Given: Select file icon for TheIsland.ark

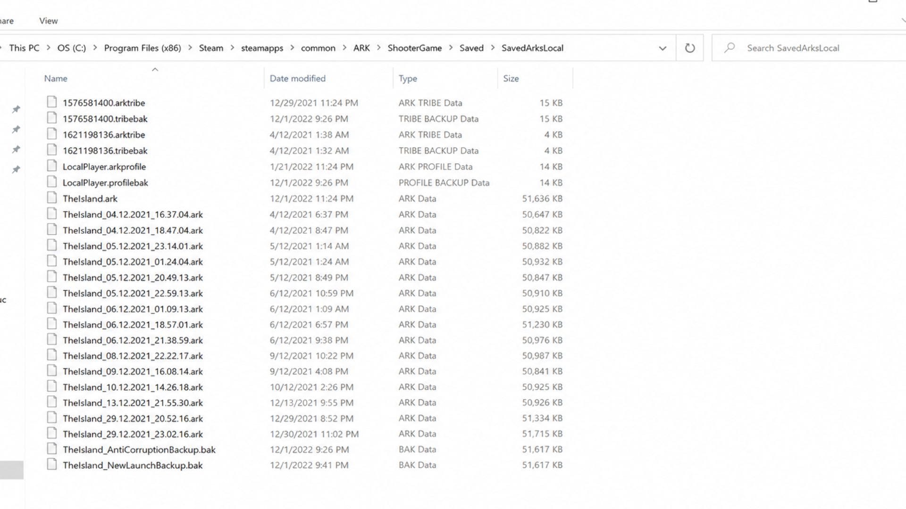Looking at the screenshot, I should tap(52, 198).
